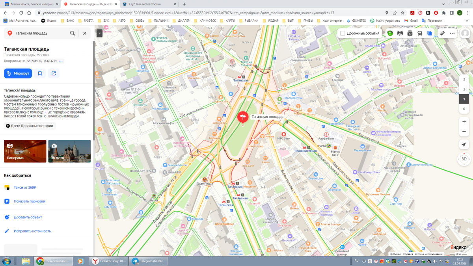Open the БАНК bookmarks folder
473x266 pixels.
(67, 20)
